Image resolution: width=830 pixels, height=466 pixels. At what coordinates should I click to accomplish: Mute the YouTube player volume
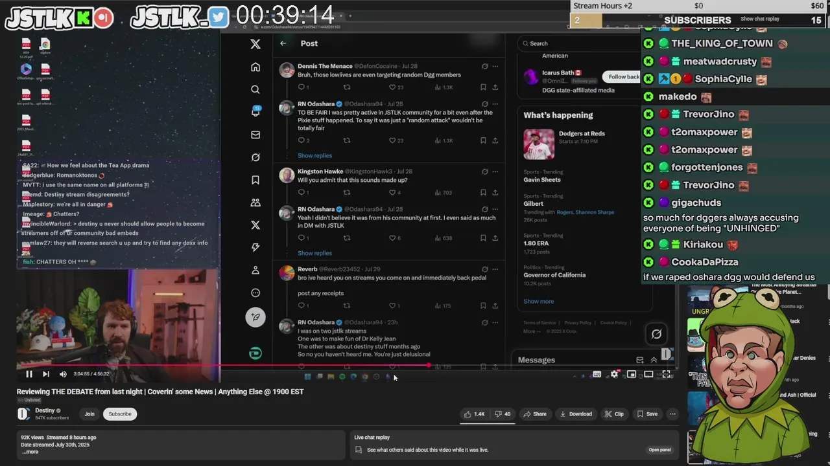pos(63,374)
